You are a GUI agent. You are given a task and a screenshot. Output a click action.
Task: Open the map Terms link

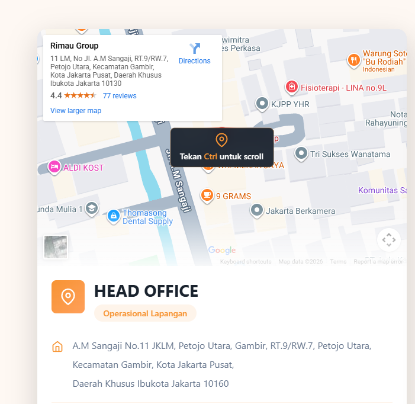coord(338,262)
